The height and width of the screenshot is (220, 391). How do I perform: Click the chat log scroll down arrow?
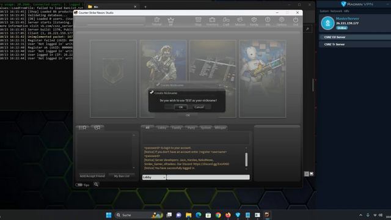click(246, 169)
